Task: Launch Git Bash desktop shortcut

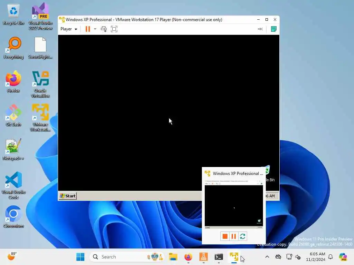Action: coord(13,115)
